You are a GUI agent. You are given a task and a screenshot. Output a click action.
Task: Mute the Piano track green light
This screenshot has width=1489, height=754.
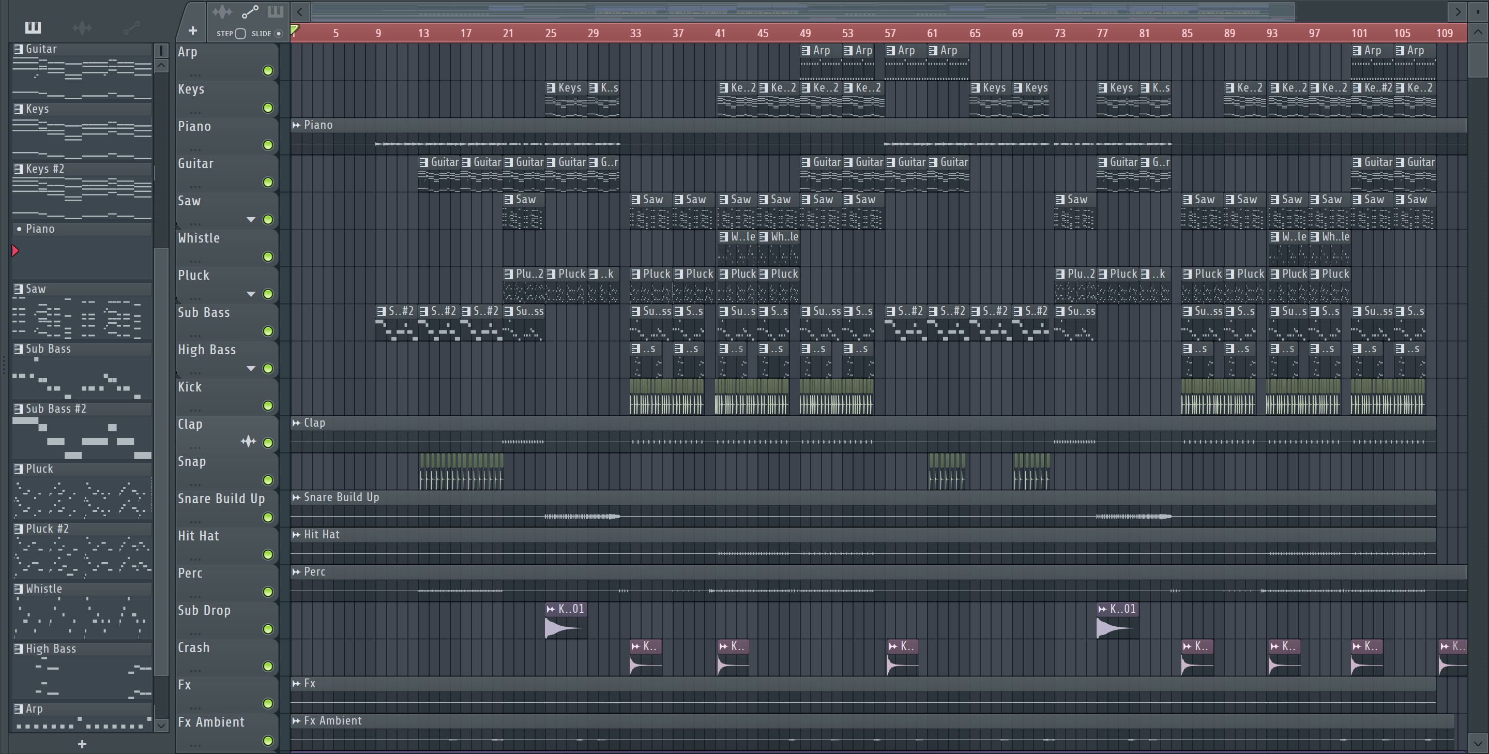[x=268, y=145]
